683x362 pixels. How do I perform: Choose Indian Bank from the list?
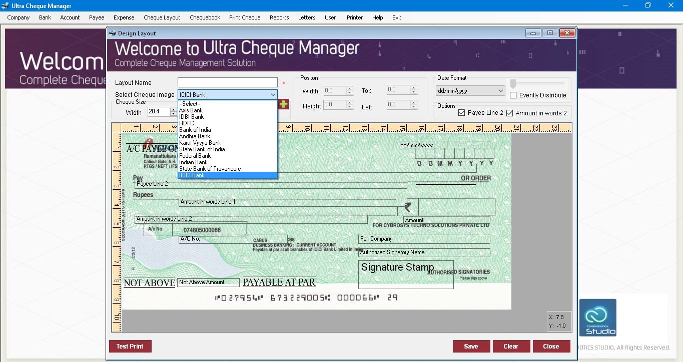pos(228,162)
